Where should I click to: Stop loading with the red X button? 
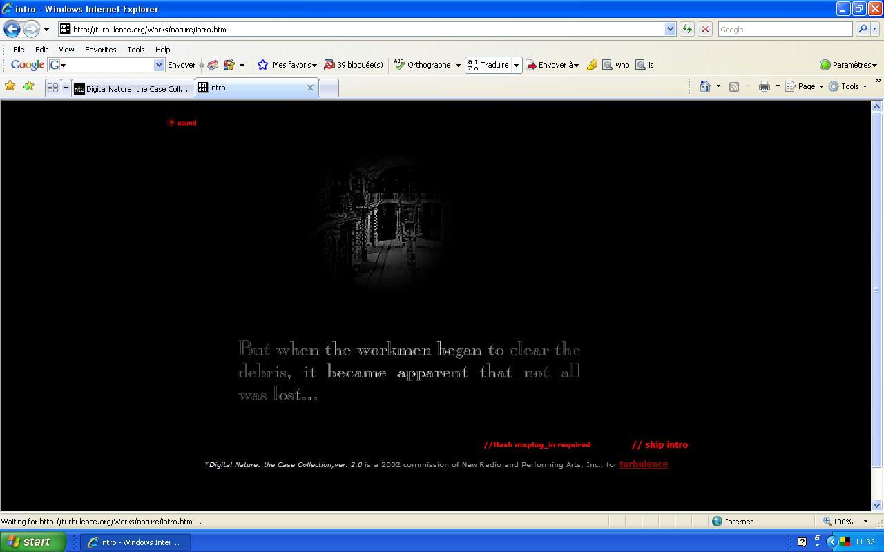tap(704, 29)
